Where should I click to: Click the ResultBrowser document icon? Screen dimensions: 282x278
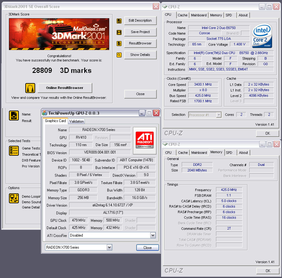click(119, 44)
